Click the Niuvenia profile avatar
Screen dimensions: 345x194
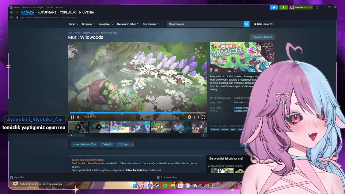pyautogui.click(x=291, y=8)
